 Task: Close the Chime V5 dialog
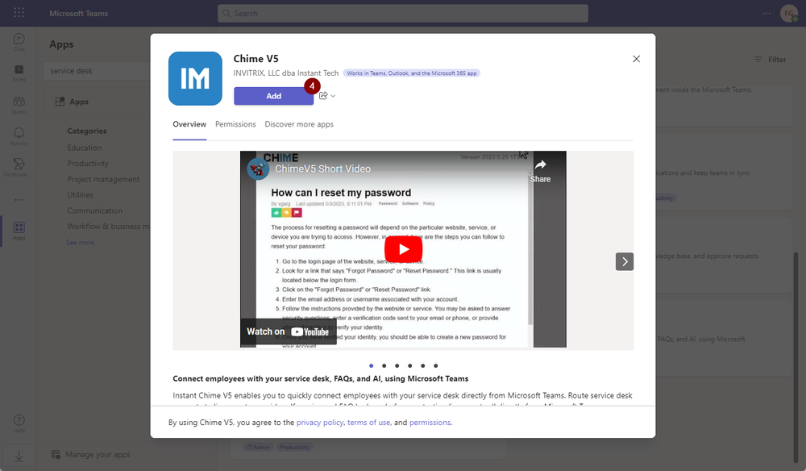pos(637,59)
